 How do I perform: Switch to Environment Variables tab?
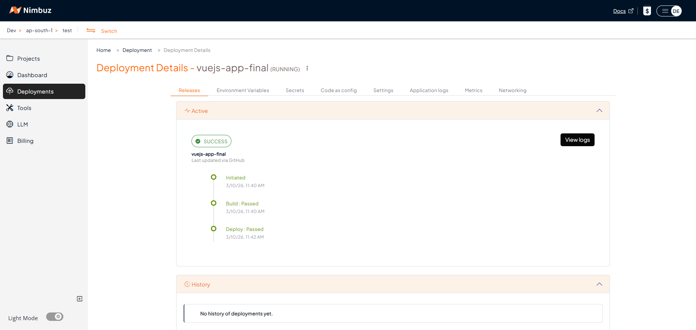pyautogui.click(x=243, y=90)
